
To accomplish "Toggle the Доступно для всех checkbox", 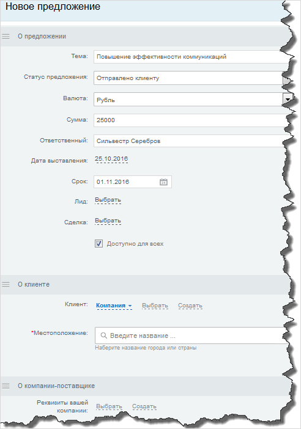I will (x=98, y=243).
